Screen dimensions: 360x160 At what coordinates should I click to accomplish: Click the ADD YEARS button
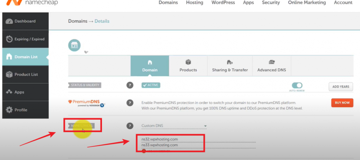coord(341,86)
